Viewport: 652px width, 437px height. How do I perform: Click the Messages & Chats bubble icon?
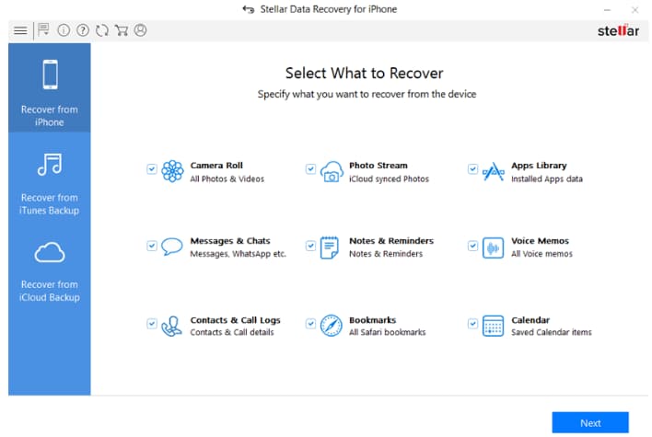tap(171, 247)
